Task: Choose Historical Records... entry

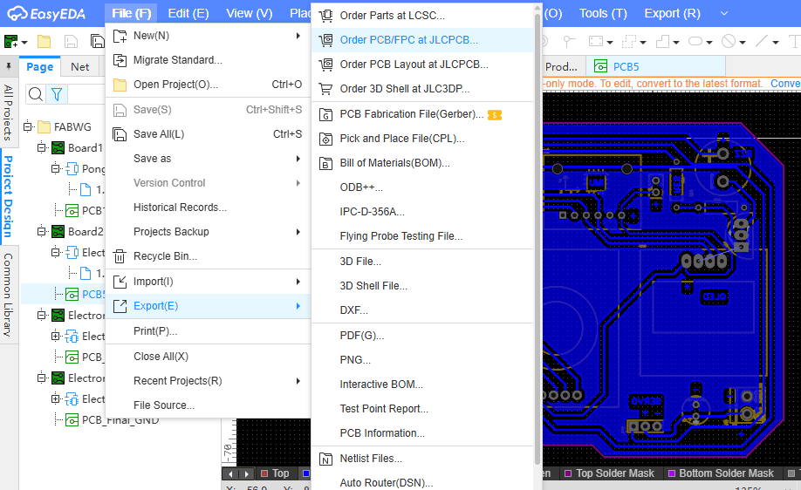Action: pos(208,208)
